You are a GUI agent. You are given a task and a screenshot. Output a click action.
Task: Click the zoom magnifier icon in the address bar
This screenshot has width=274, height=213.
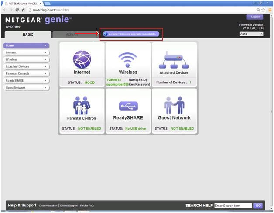click(258, 10)
